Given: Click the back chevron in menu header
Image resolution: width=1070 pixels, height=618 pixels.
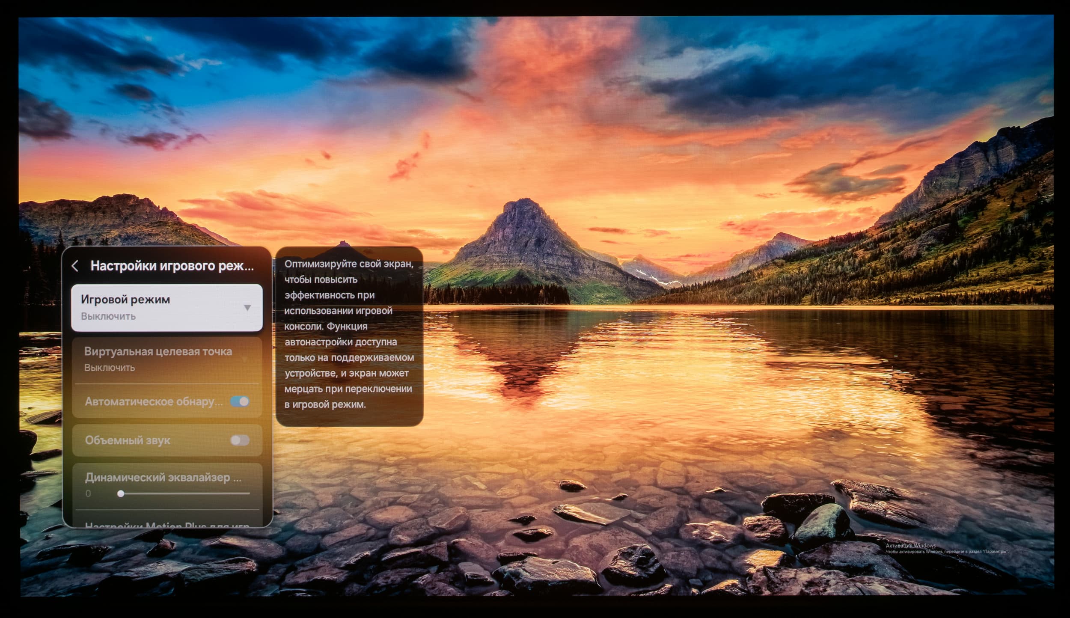Looking at the screenshot, I should [x=75, y=266].
